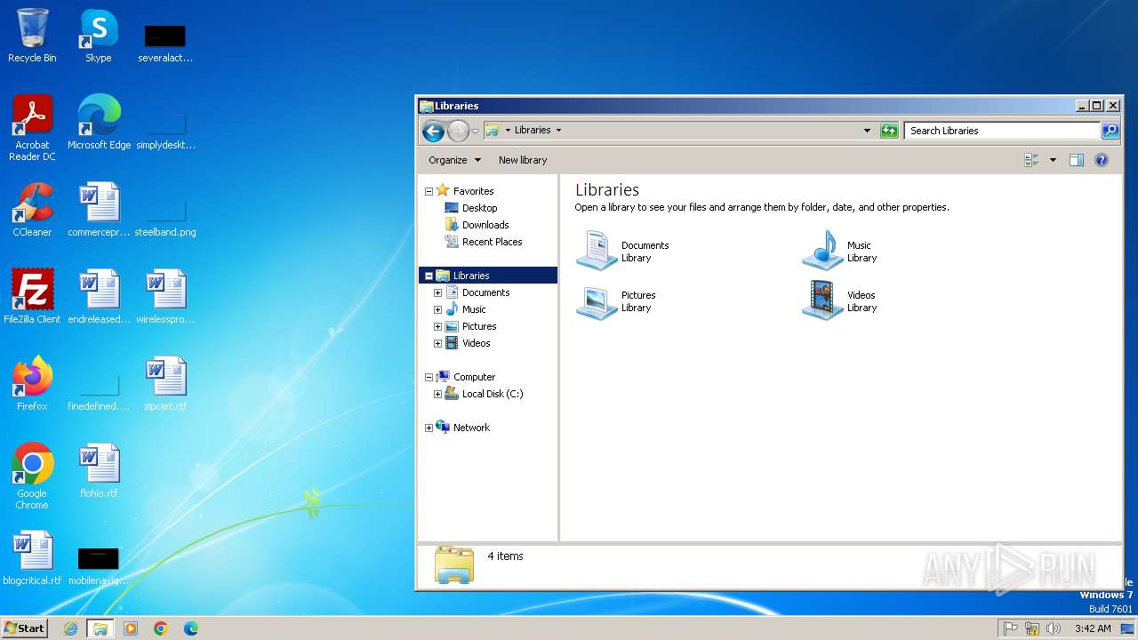The image size is (1138, 640).
Task: Select Firefox desktop shortcut
Action: [x=32, y=384]
